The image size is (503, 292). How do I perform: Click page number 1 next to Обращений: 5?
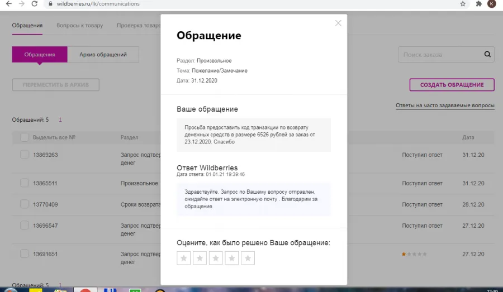click(60, 119)
